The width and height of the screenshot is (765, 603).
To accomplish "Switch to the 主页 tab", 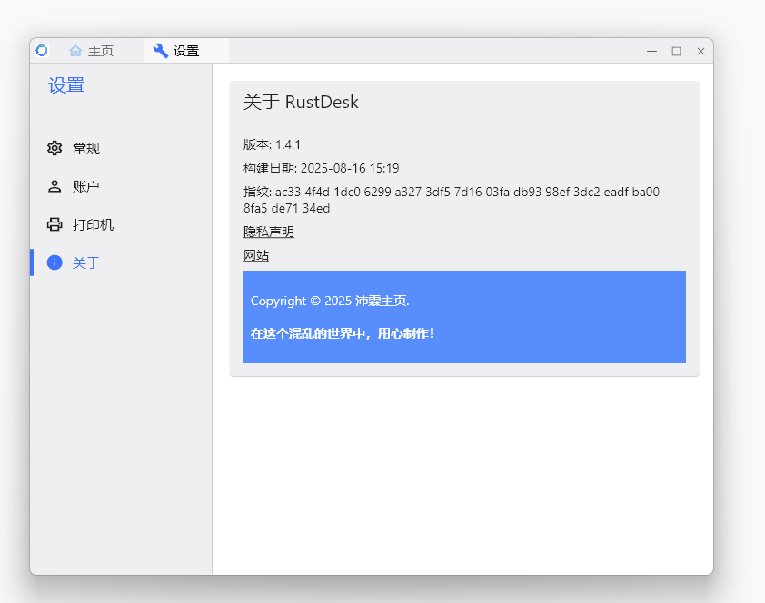I will click(x=101, y=51).
